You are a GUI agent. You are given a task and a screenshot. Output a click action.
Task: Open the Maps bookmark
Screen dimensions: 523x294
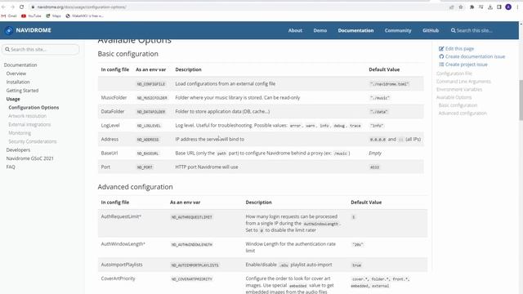click(53, 16)
